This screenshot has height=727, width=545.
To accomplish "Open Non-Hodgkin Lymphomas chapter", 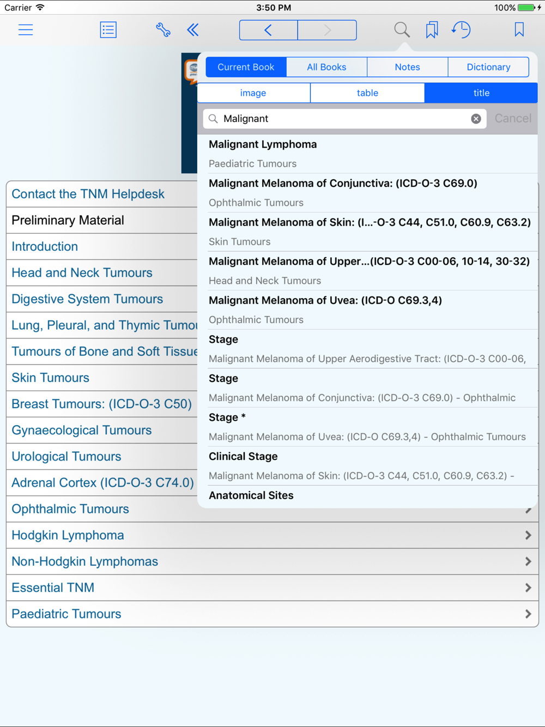I will (272, 561).
